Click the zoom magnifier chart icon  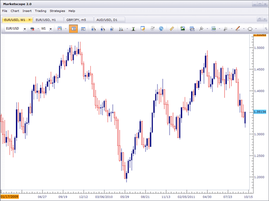(121, 29)
